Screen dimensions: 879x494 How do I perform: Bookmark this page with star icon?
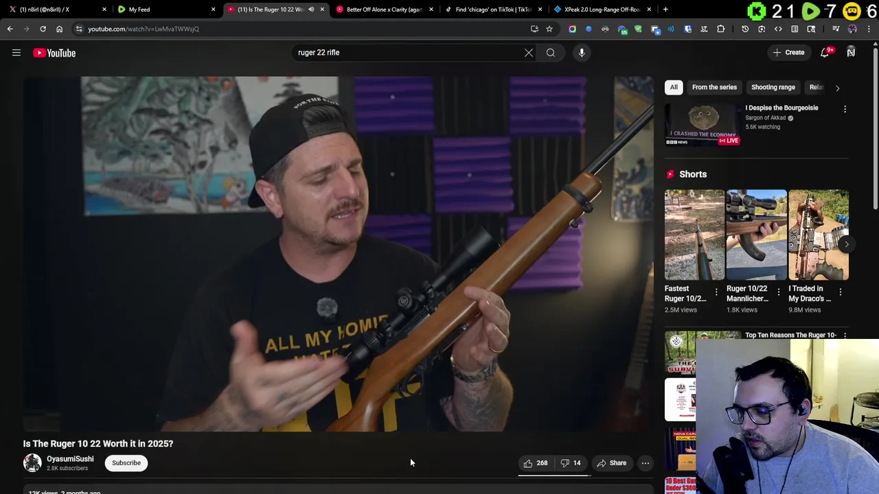(549, 29)
